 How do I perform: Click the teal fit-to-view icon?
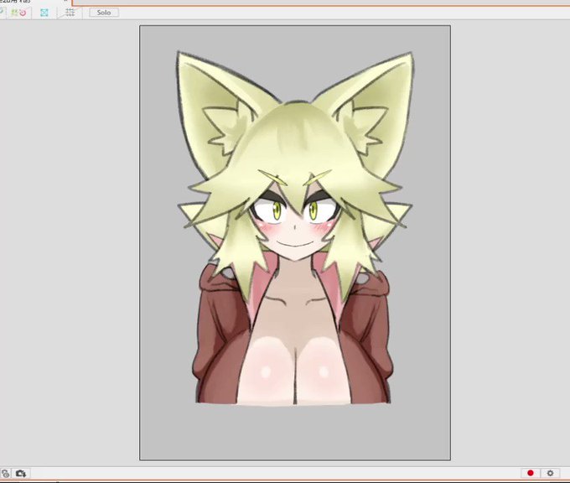pos(44,13)
